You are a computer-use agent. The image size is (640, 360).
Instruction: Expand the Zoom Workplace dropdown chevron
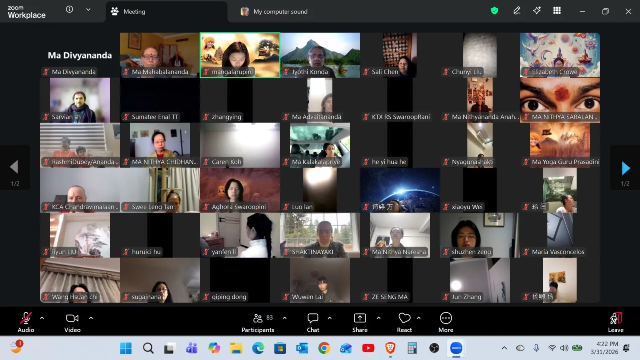(88, 10)
